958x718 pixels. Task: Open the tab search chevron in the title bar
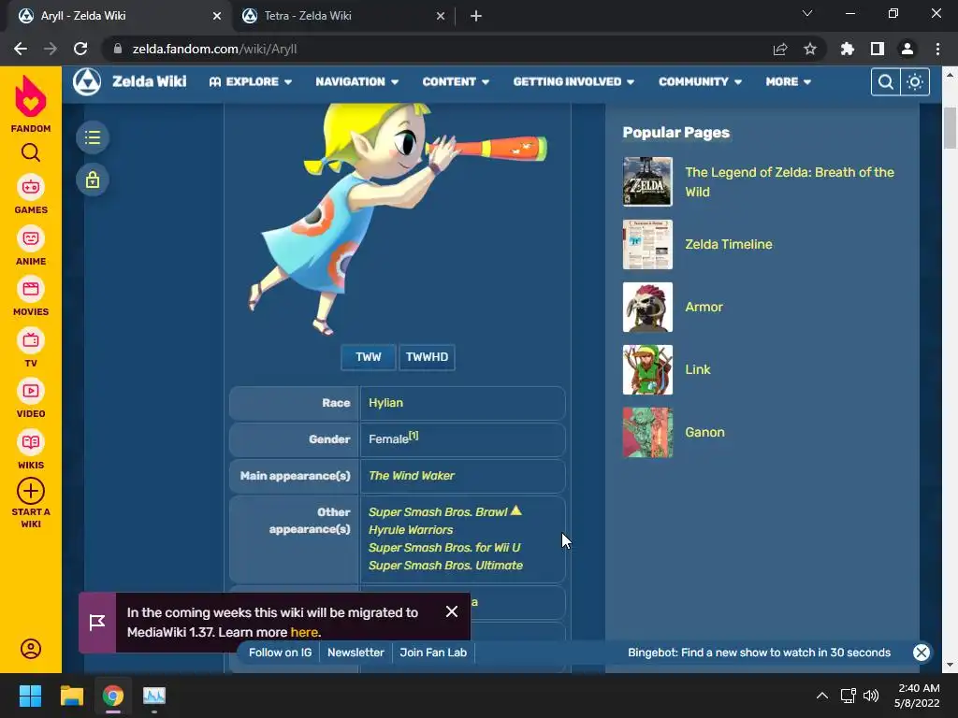(x=807, y=13)
